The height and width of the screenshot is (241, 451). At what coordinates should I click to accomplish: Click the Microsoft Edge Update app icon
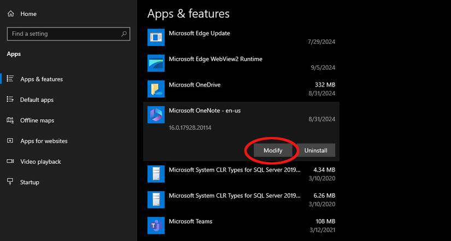click(x=156, y=37)
